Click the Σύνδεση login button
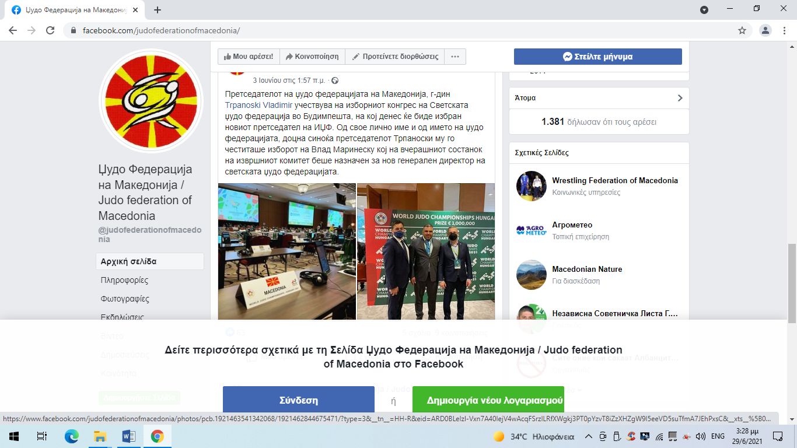 point(299,400)
